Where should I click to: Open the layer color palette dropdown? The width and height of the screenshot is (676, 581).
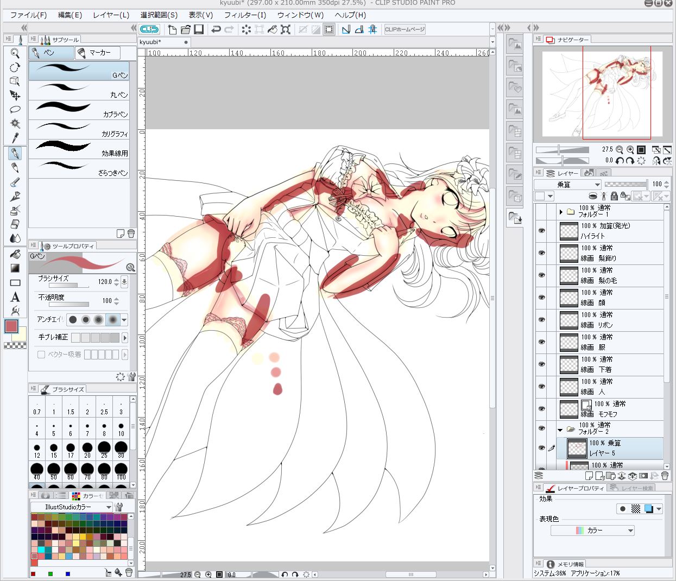tap(544, 197)
